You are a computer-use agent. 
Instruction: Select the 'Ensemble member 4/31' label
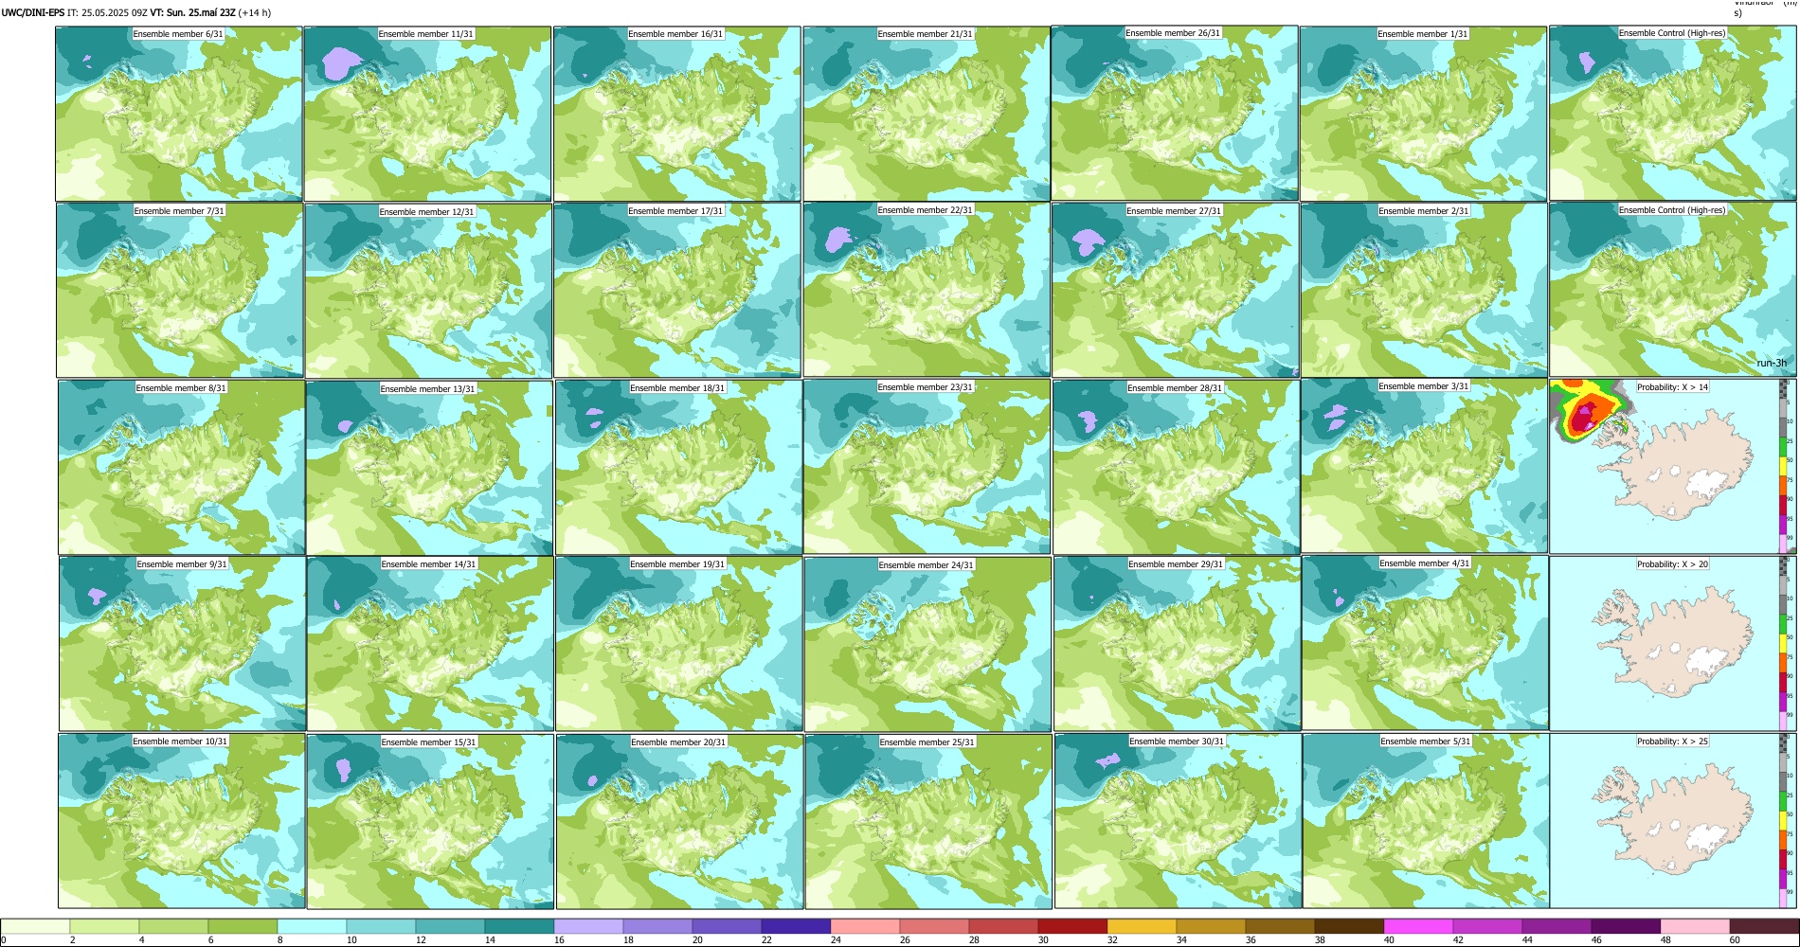1425,563
